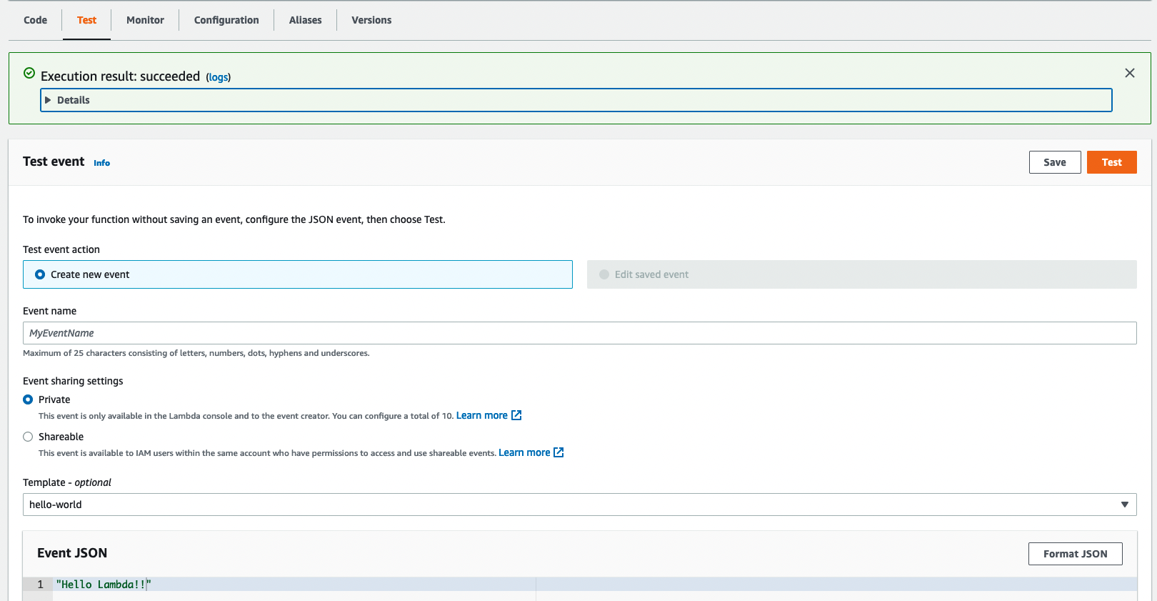Open Learn more link under Private
1157x601 pixels.
point(482,415)
